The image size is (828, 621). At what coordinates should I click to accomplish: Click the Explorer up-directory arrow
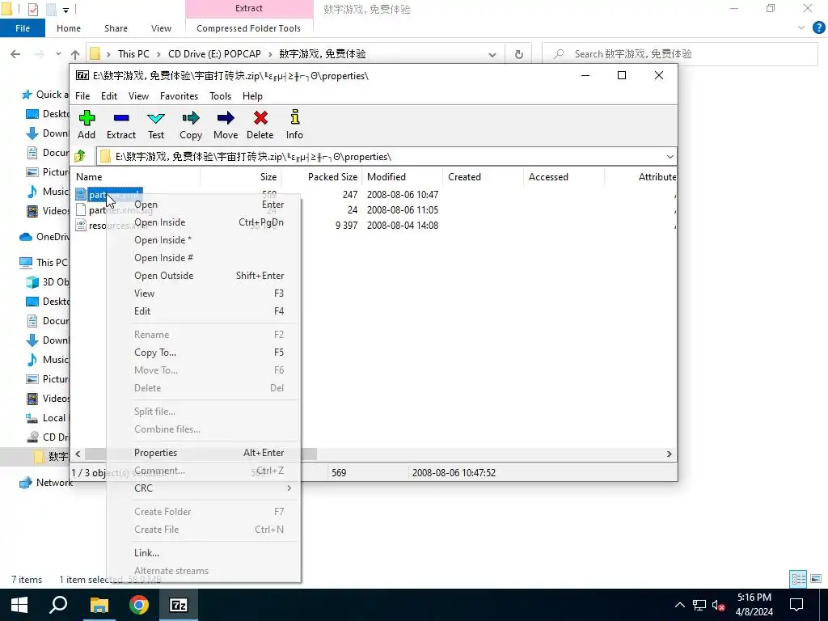[x=75, y=54]
